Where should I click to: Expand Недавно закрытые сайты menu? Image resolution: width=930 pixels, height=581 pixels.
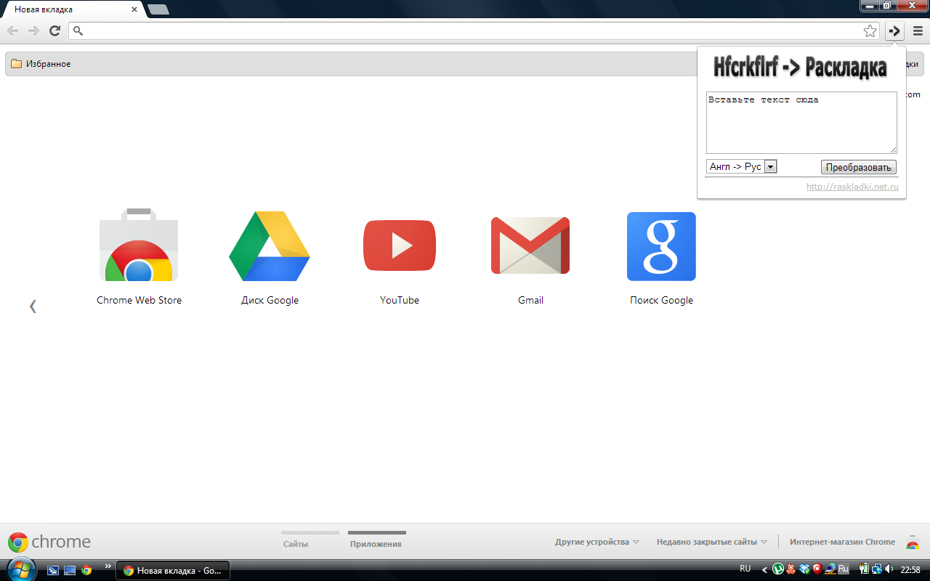coord(712,542)
